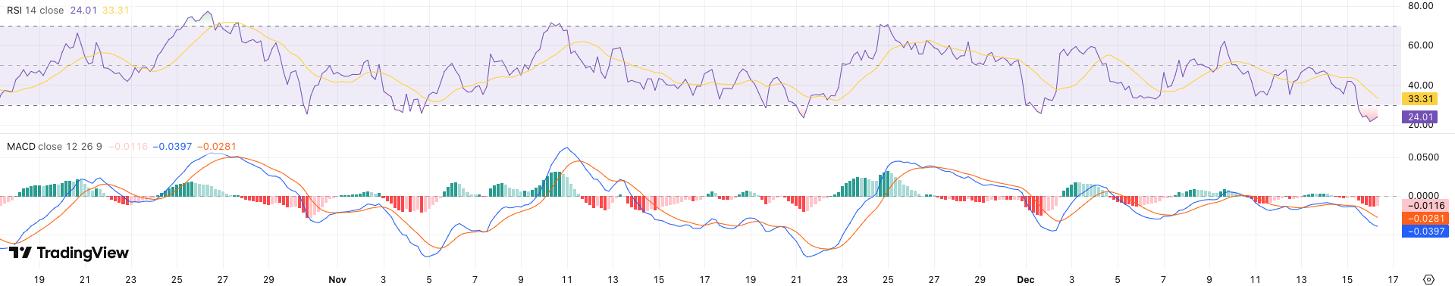Click orange −0.0281 MACD scale tag
The width and height of the screenshot is (1455, 286).
(1425, 219)
